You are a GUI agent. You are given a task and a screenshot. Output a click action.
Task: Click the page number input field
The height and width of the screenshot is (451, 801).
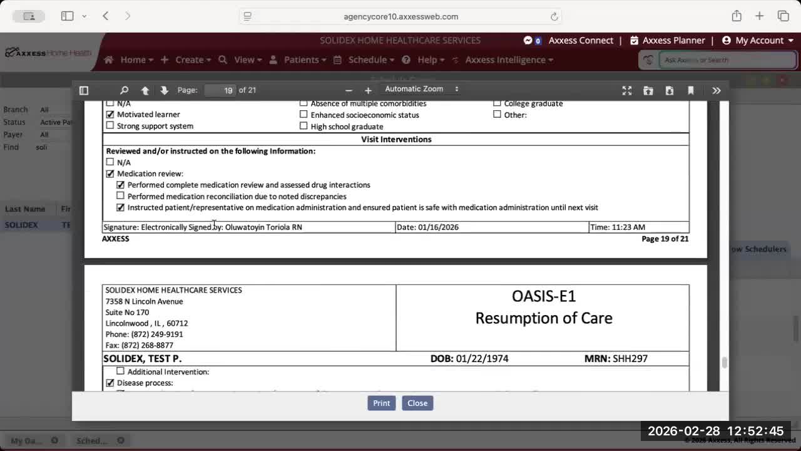(x=220, y=90)
